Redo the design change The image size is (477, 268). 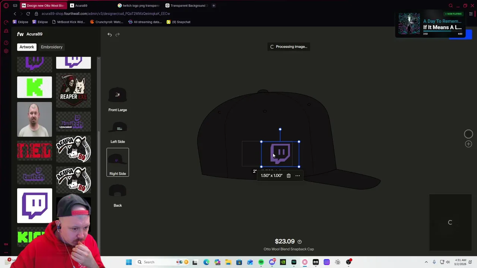117,34
